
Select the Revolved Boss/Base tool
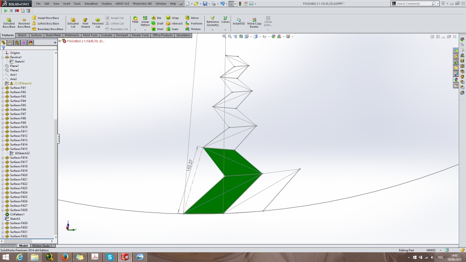pos(24,23)
